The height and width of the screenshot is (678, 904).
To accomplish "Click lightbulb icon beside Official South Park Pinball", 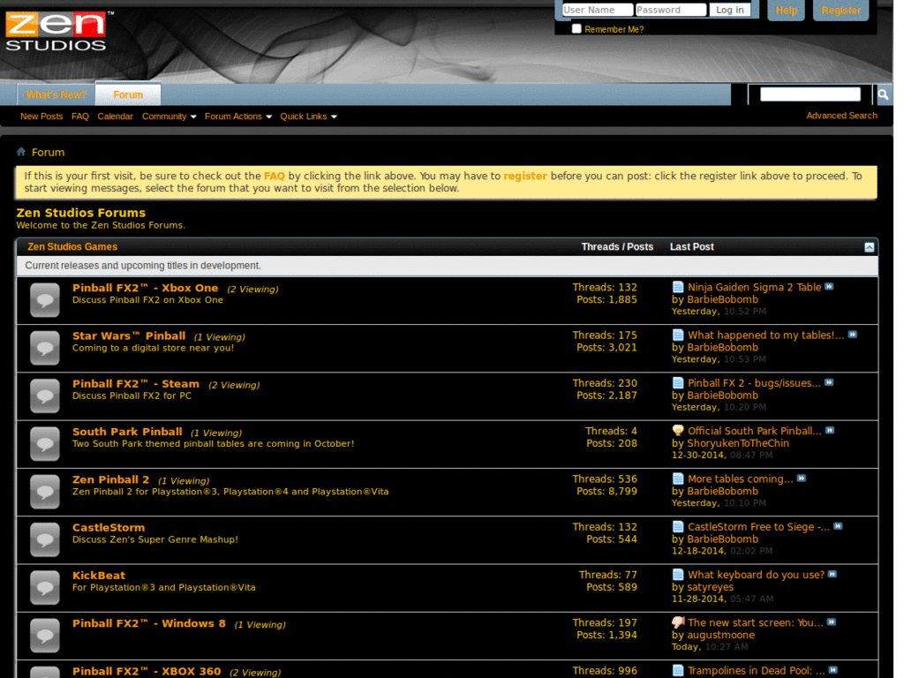I will pyautogui.click(x=678, y=430).
